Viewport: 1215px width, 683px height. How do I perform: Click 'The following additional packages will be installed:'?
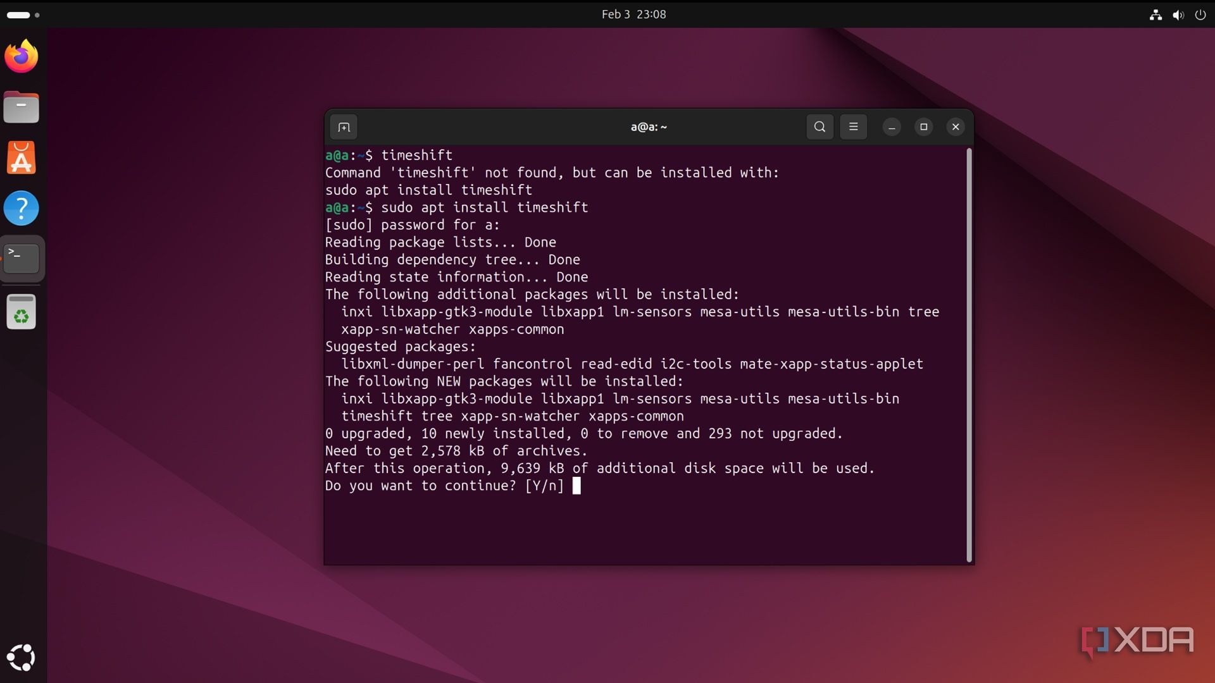click(x=532, y=294)
